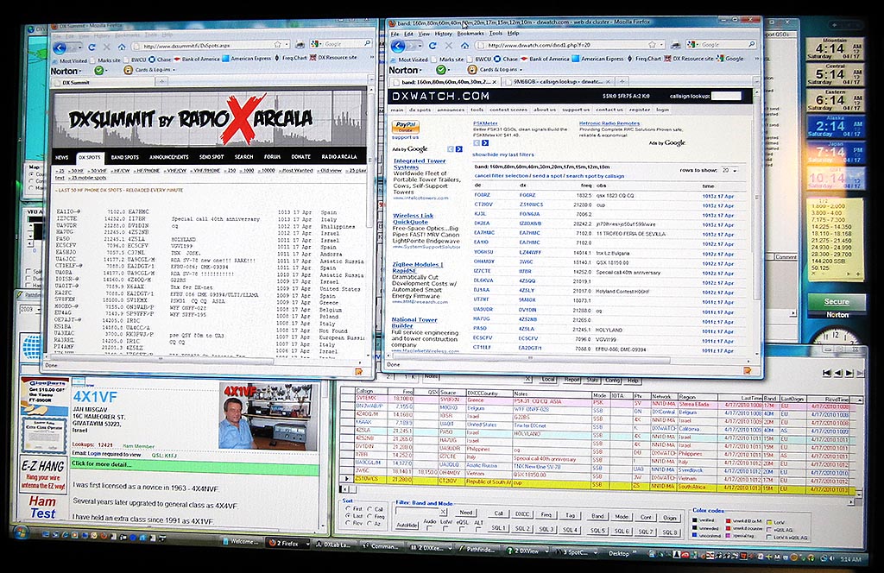Click Norton green check in DX Summit window
This screenshot has height=573, width=884.
click(x=99, y=71)
